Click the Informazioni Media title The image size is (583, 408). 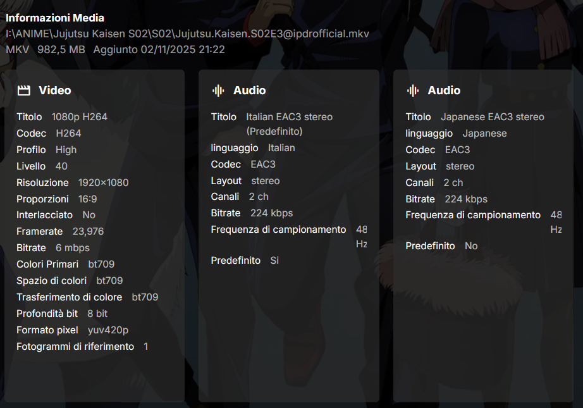pos(55,18)
